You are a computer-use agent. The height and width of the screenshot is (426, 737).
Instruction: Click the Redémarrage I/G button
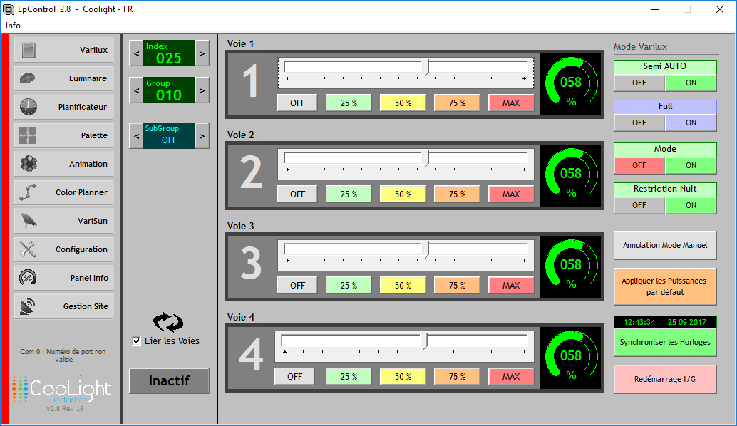(665, 379)
